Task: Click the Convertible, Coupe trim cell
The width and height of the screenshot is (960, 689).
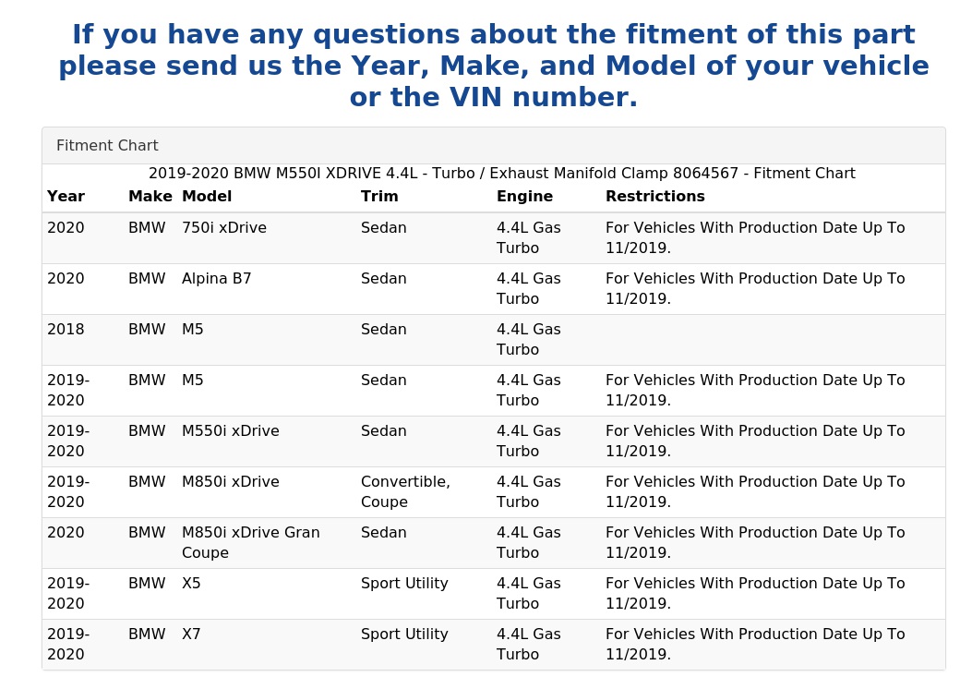Action: click(x=405, y=491)
